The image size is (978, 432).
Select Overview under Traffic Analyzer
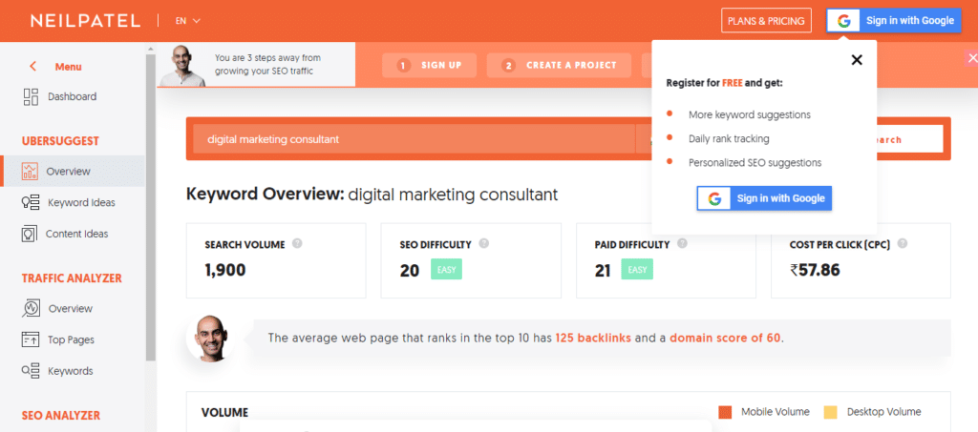(x=71, y=309)
